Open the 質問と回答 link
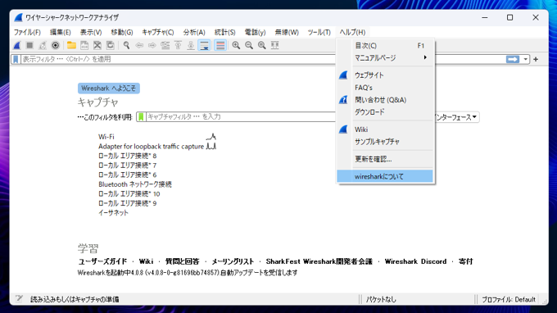 click(x=182, y=261)
